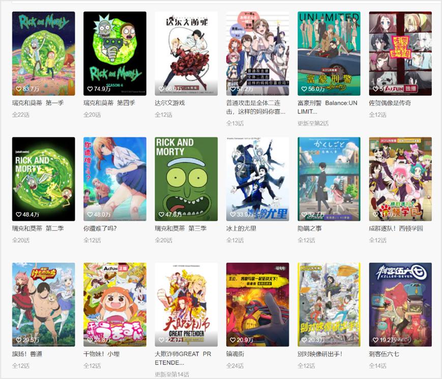Click the heart icon showing 74.9万
This screenshot has width=442, height=379.
[x=90, y=89]
